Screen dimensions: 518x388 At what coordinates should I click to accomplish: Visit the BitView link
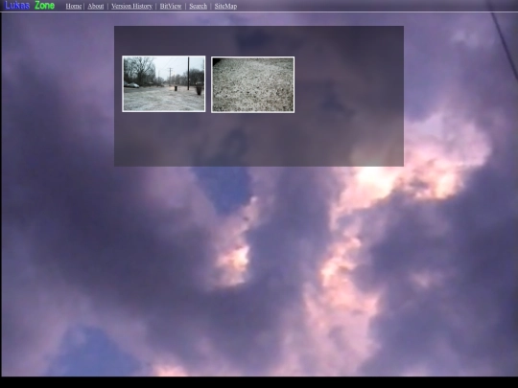coord(171,7)
